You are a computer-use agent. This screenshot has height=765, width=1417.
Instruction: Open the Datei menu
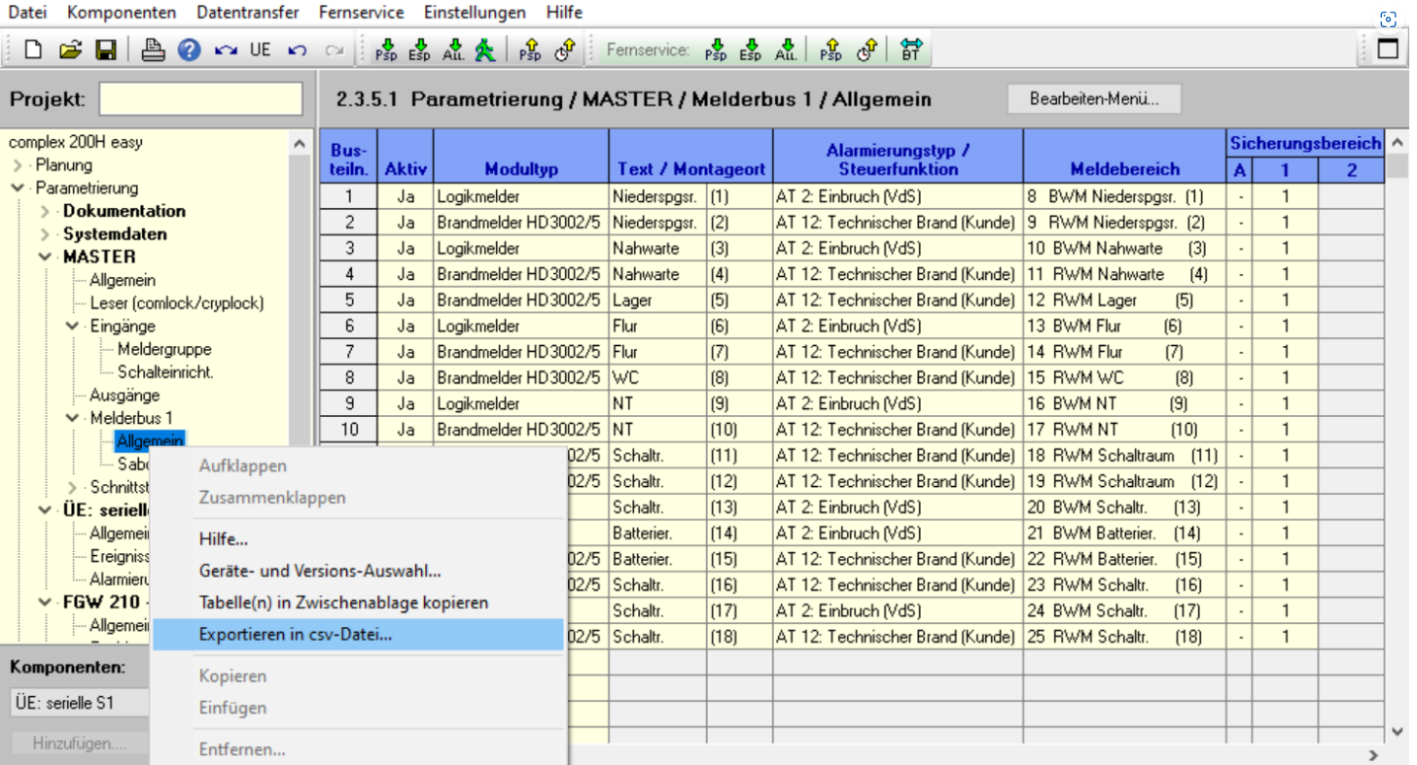pos(27,13)
